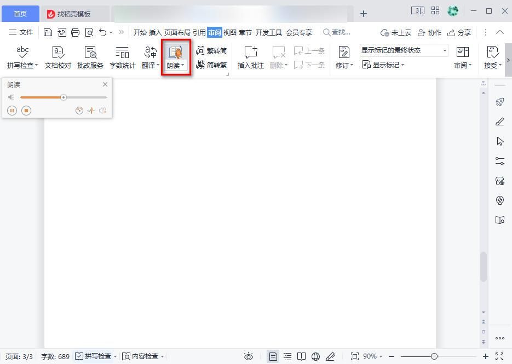The width and height of the screenshot is (512, 364).
Task: Expand more quick access toolbar items
Action: point(122,32)
